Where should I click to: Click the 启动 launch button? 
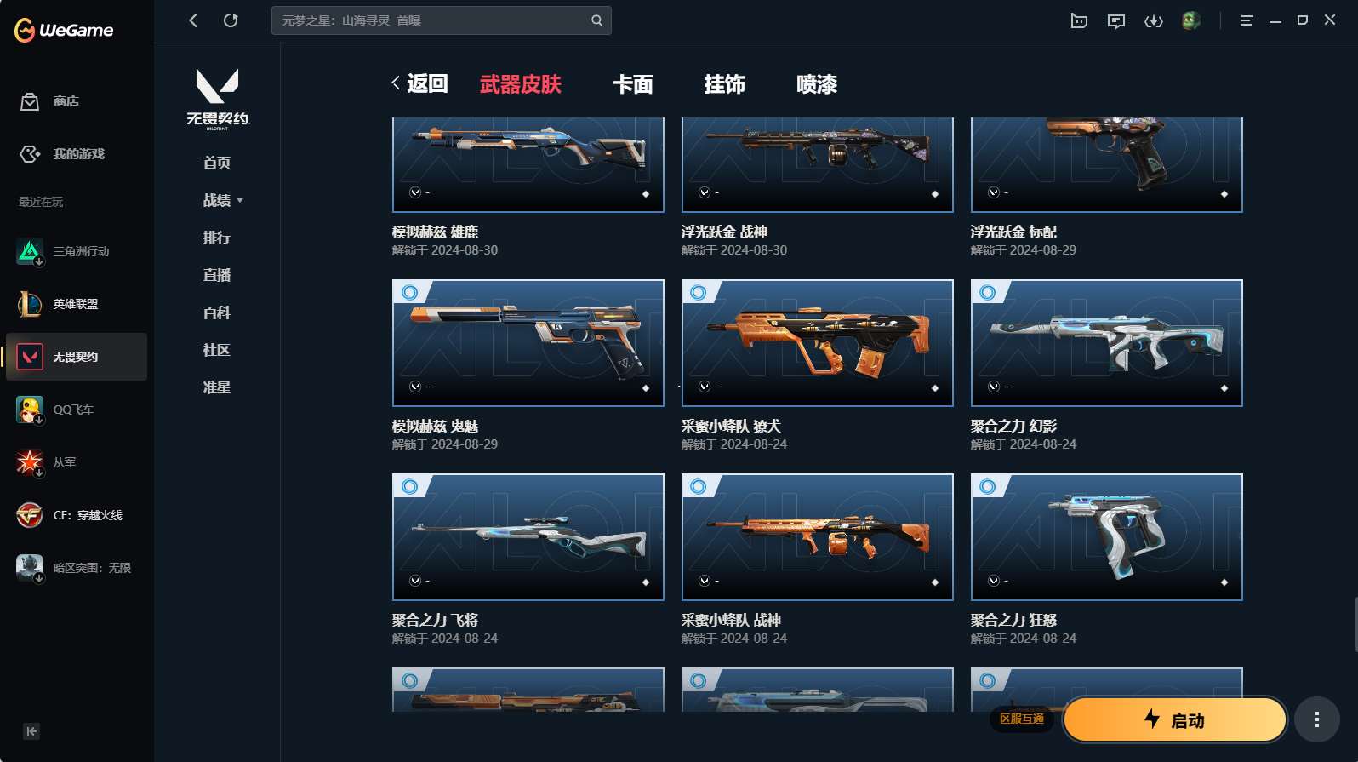1175,720
